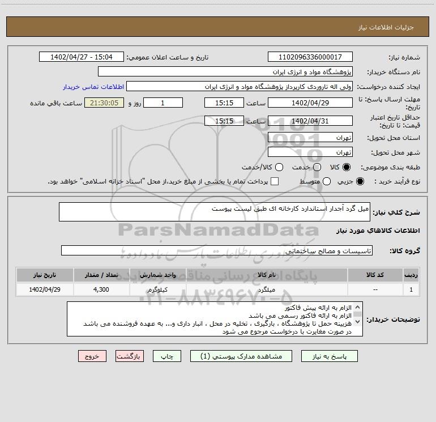Click the کیلوگرم unit cell
The height and width of the screenshot is (422, 436).
point(157,289)
